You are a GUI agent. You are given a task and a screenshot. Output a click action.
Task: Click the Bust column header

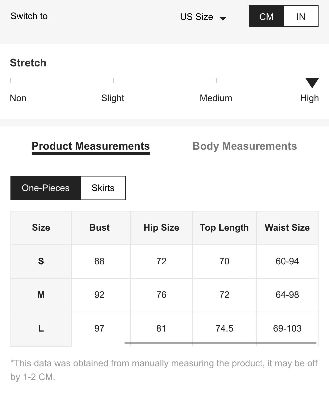click(99, 228)
